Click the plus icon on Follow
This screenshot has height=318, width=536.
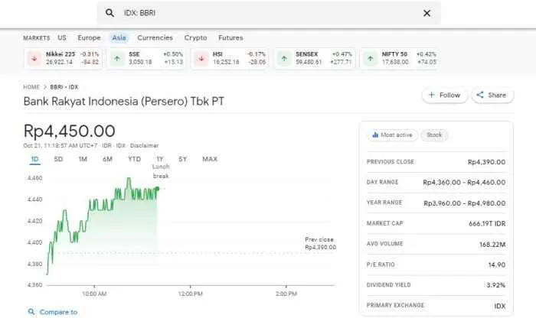click(431, 95)
